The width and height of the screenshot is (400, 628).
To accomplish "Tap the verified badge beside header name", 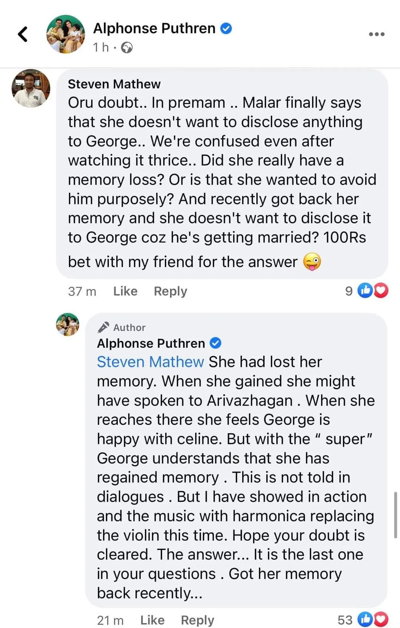I will [x=226, y=28].
